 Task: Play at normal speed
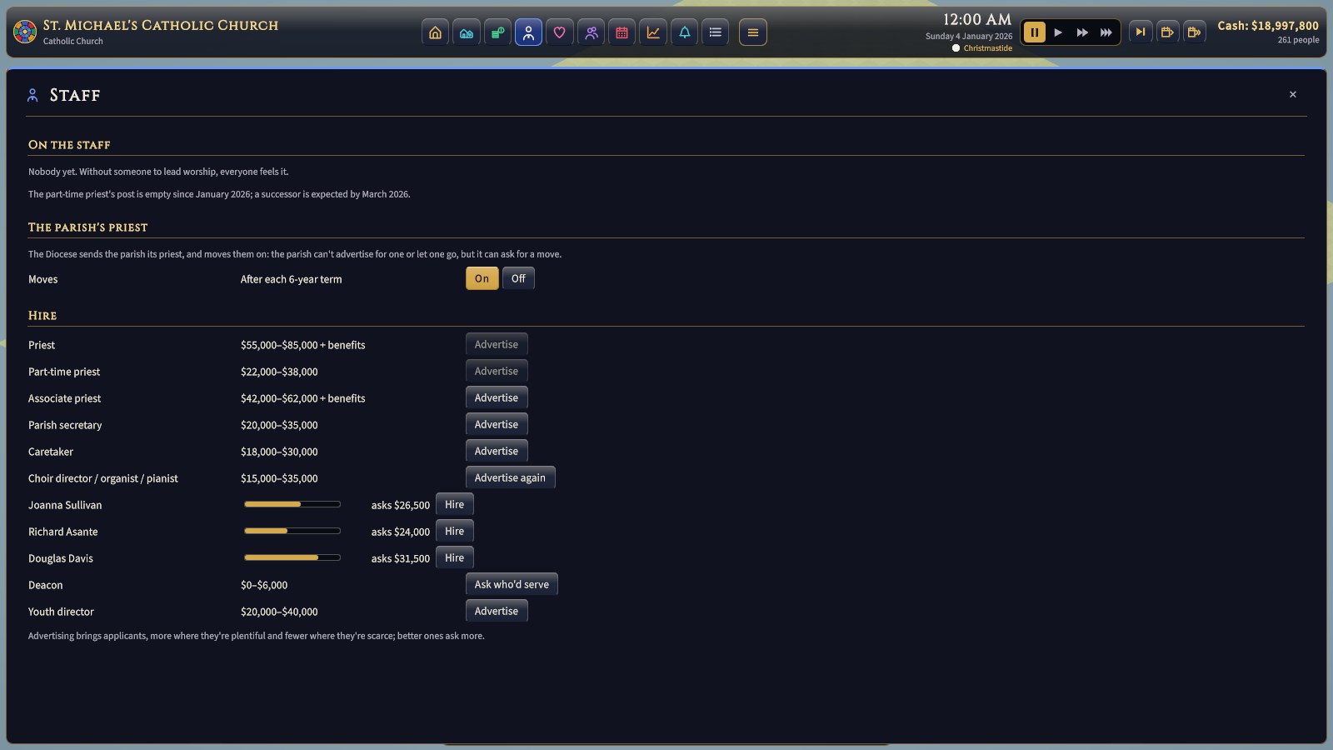click(1058, 32)
